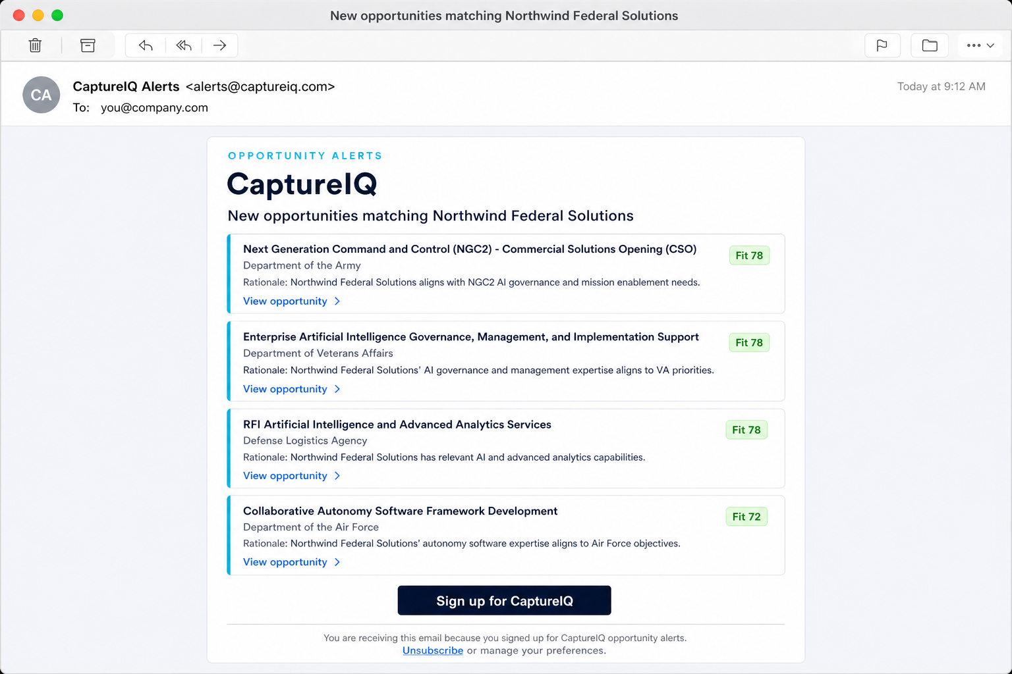The width and height of the screenshot is (1012, 674).
Task: Click rationale text about NGC2 AI governance
Action: click(x=472, y=282)
